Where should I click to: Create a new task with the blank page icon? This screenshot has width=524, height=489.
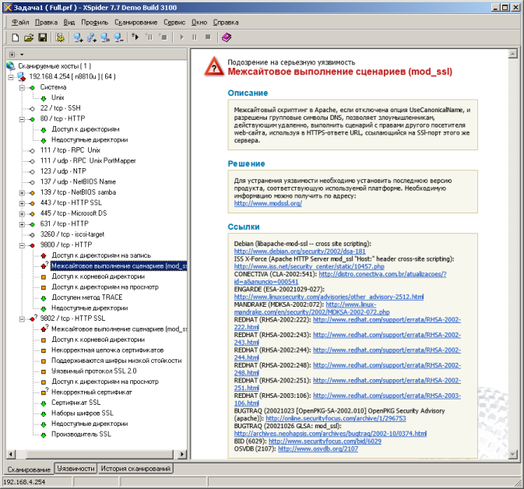pos(16,37)
